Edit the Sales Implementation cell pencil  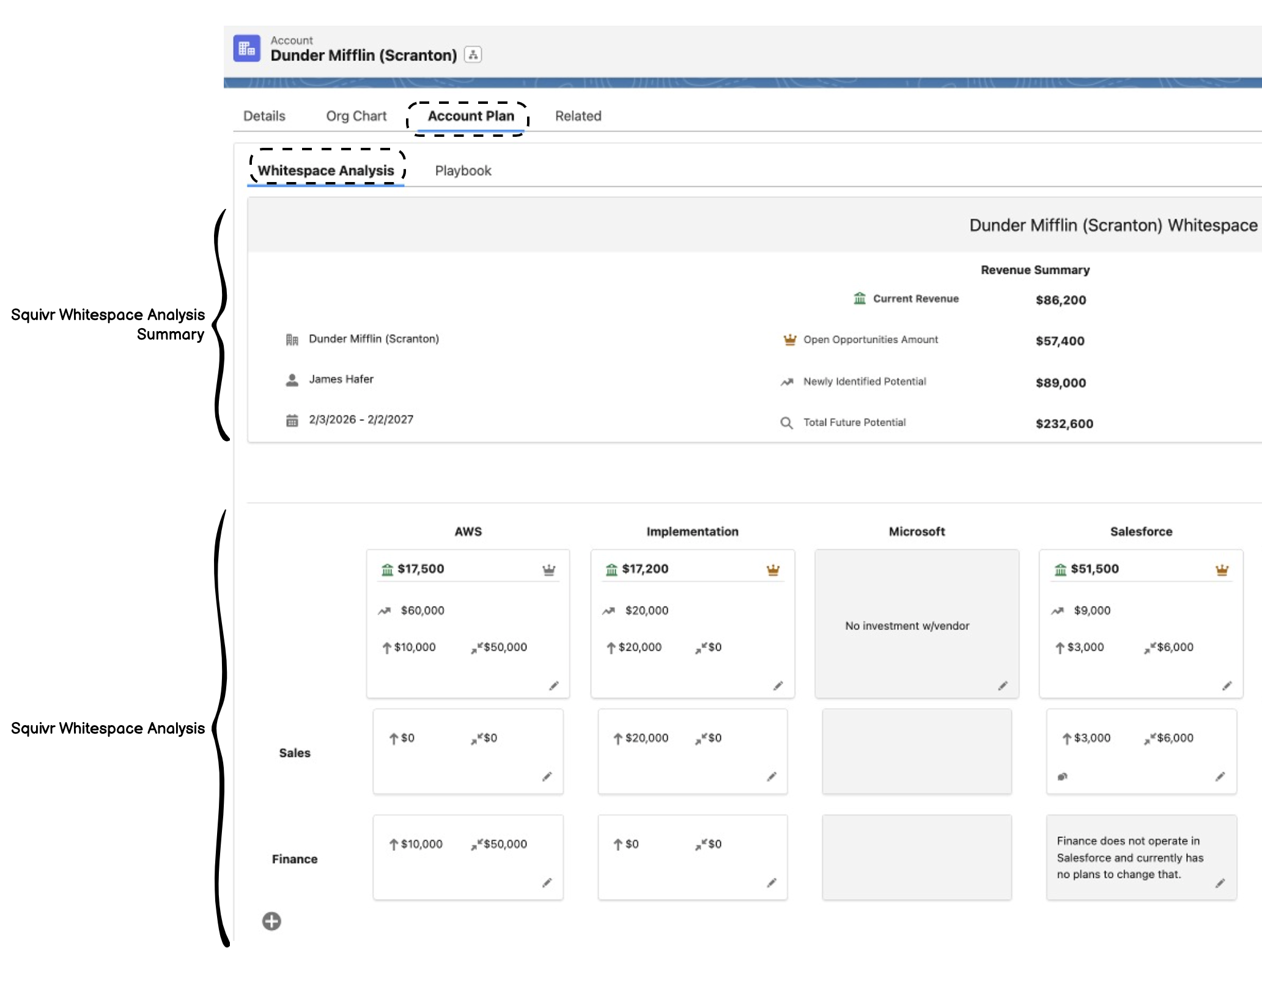tap(772, 776)
